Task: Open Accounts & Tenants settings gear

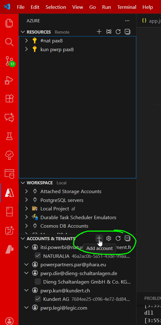Action: 109,238
